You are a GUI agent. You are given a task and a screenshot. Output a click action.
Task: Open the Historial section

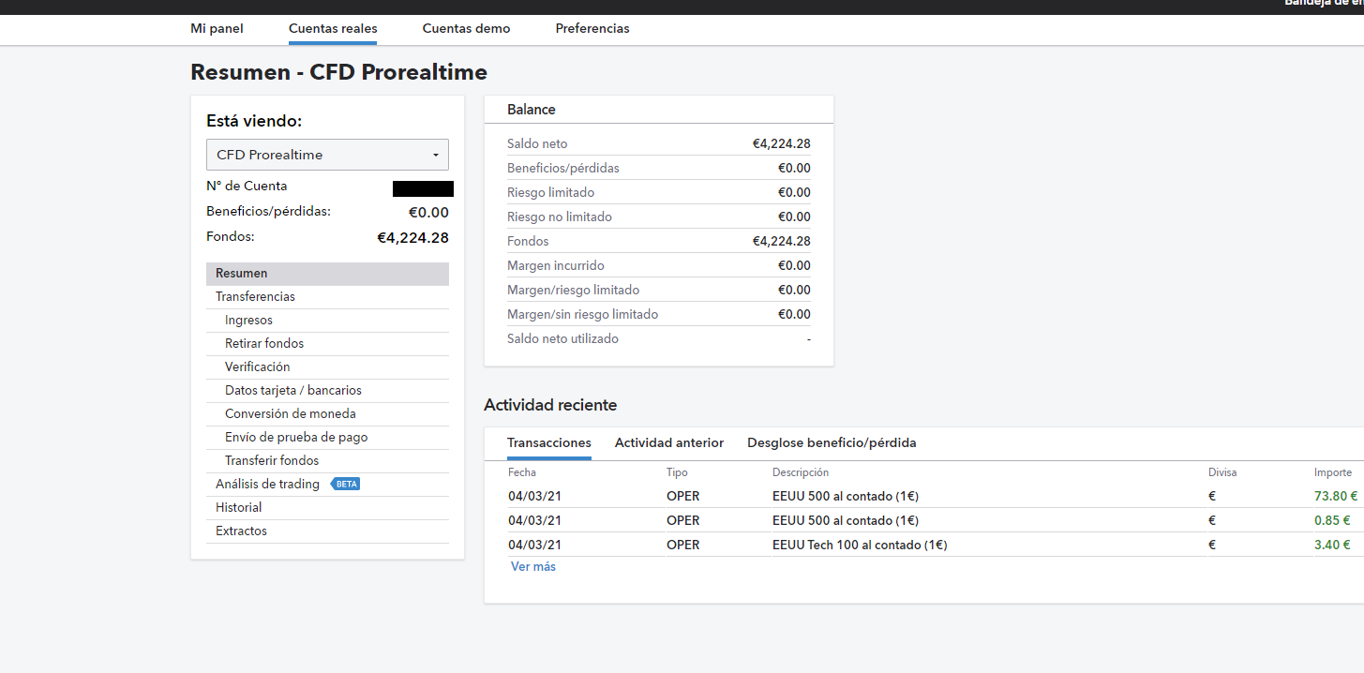pos(239,508)
